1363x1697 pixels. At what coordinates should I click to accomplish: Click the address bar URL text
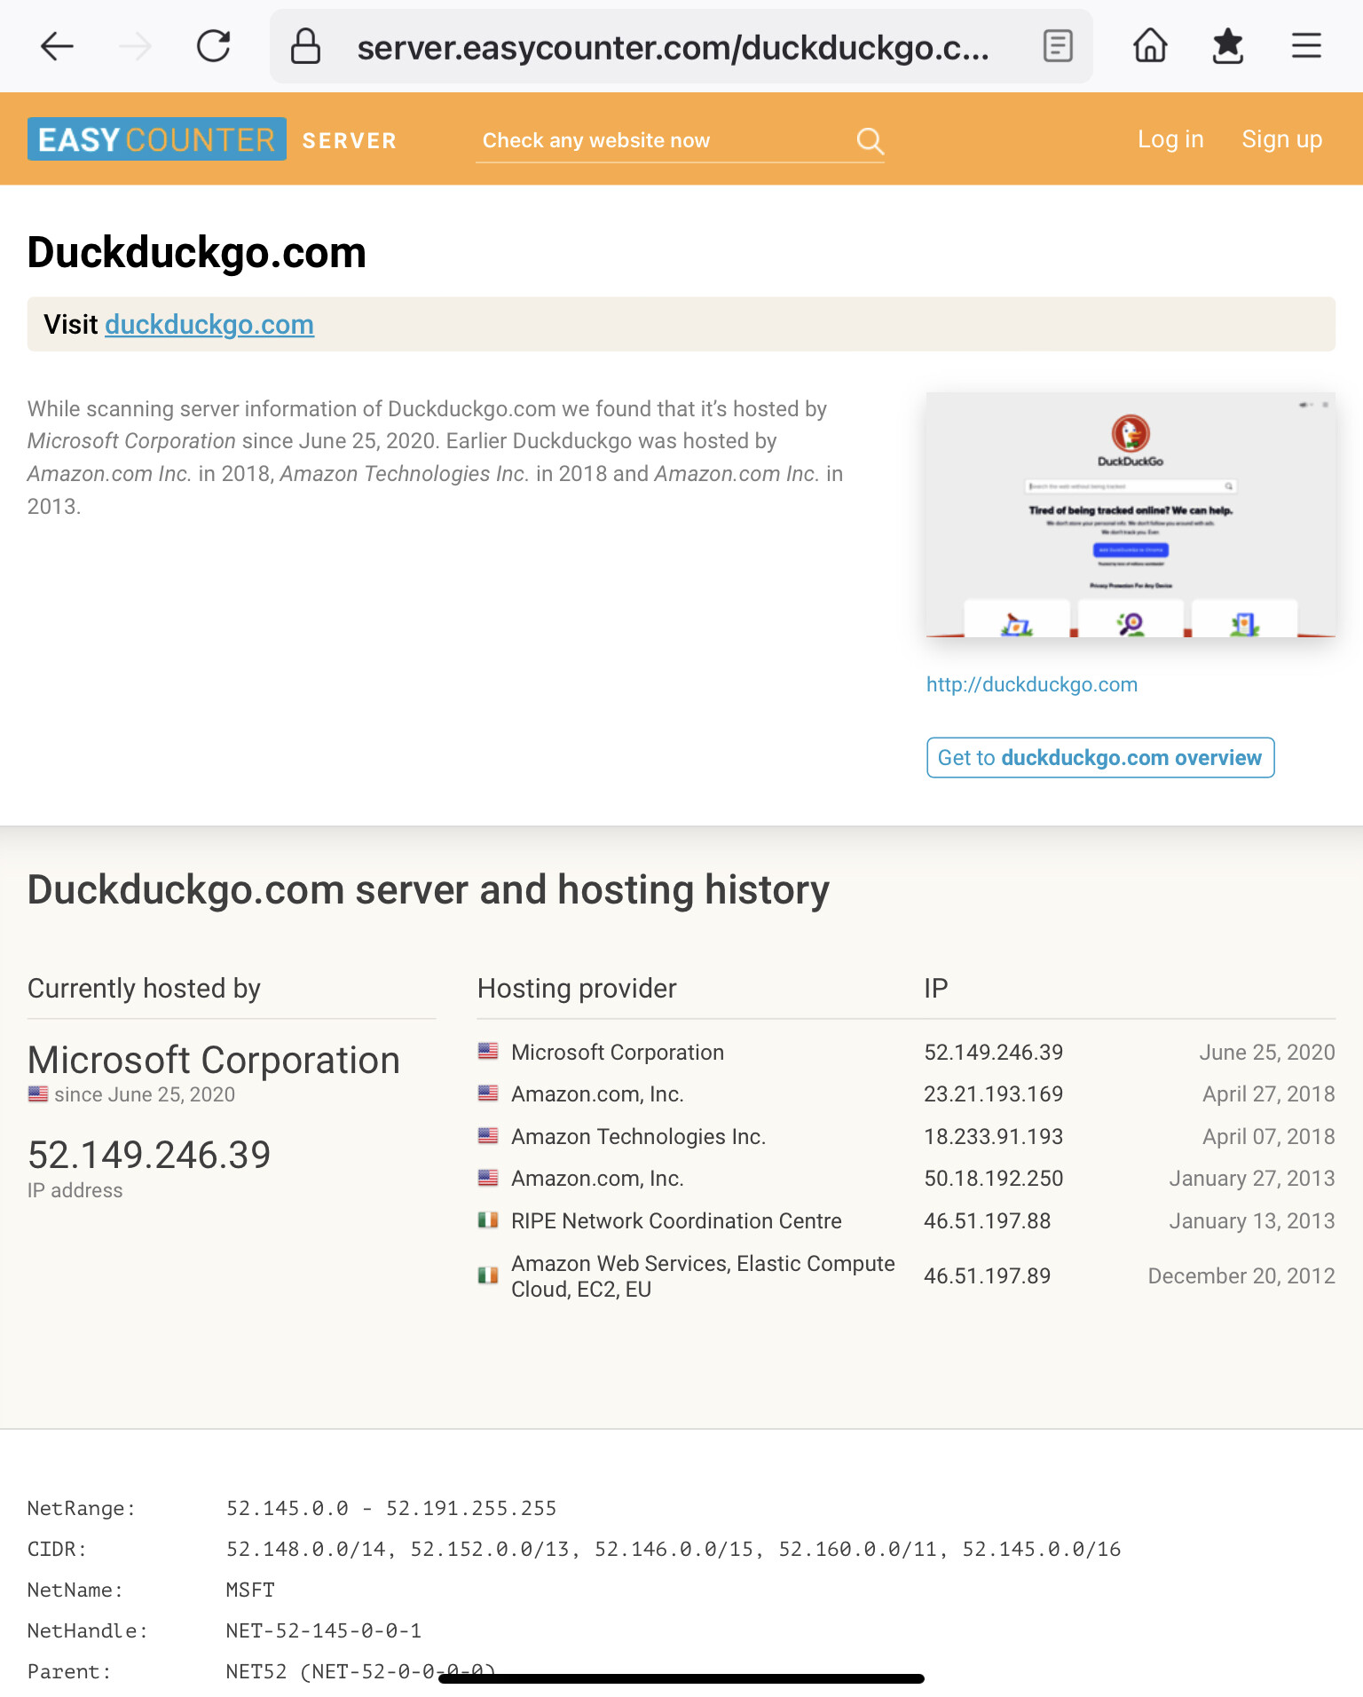coord(673,47)
